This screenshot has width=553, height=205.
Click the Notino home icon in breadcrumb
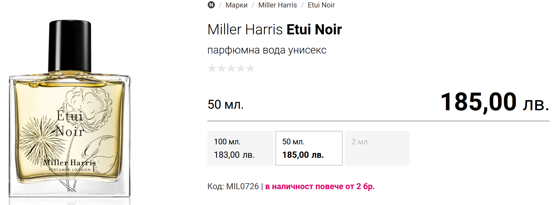point(211,5)
